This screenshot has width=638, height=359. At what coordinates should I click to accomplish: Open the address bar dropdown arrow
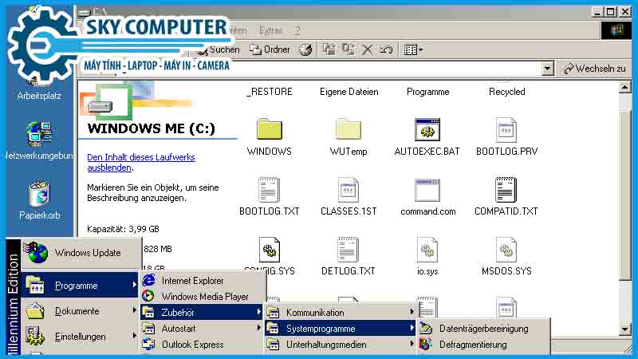(x=547, y=69)
